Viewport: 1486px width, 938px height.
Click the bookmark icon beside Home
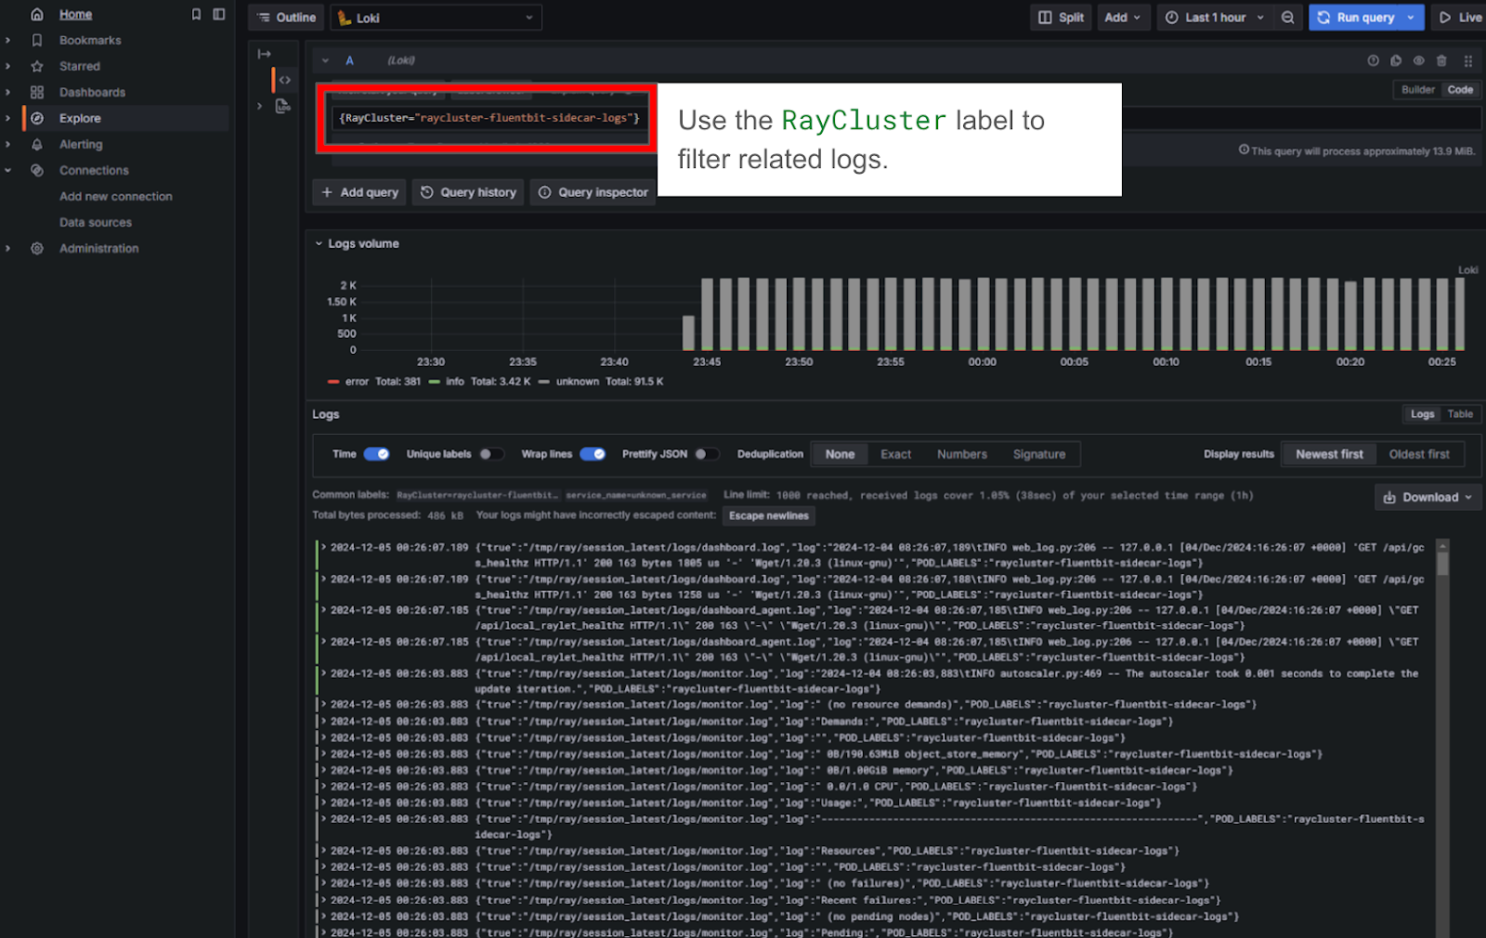(196, 14)
